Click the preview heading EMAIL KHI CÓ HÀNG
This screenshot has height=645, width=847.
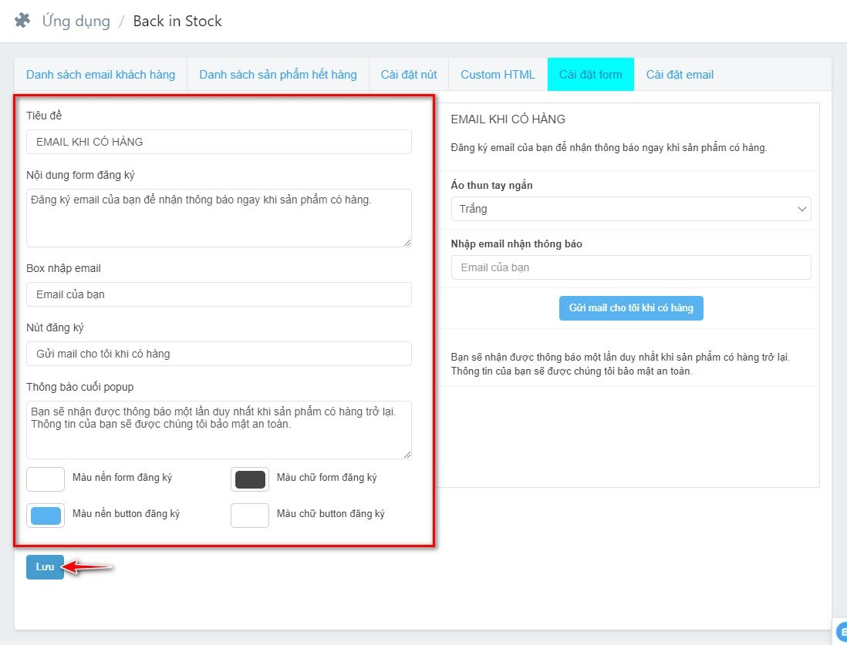508,119
